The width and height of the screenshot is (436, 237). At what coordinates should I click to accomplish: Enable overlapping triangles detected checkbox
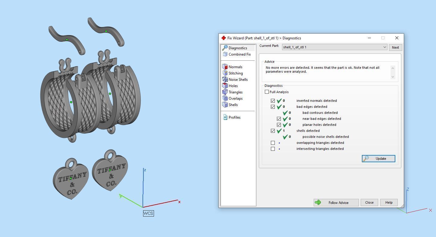pos(273,143)
